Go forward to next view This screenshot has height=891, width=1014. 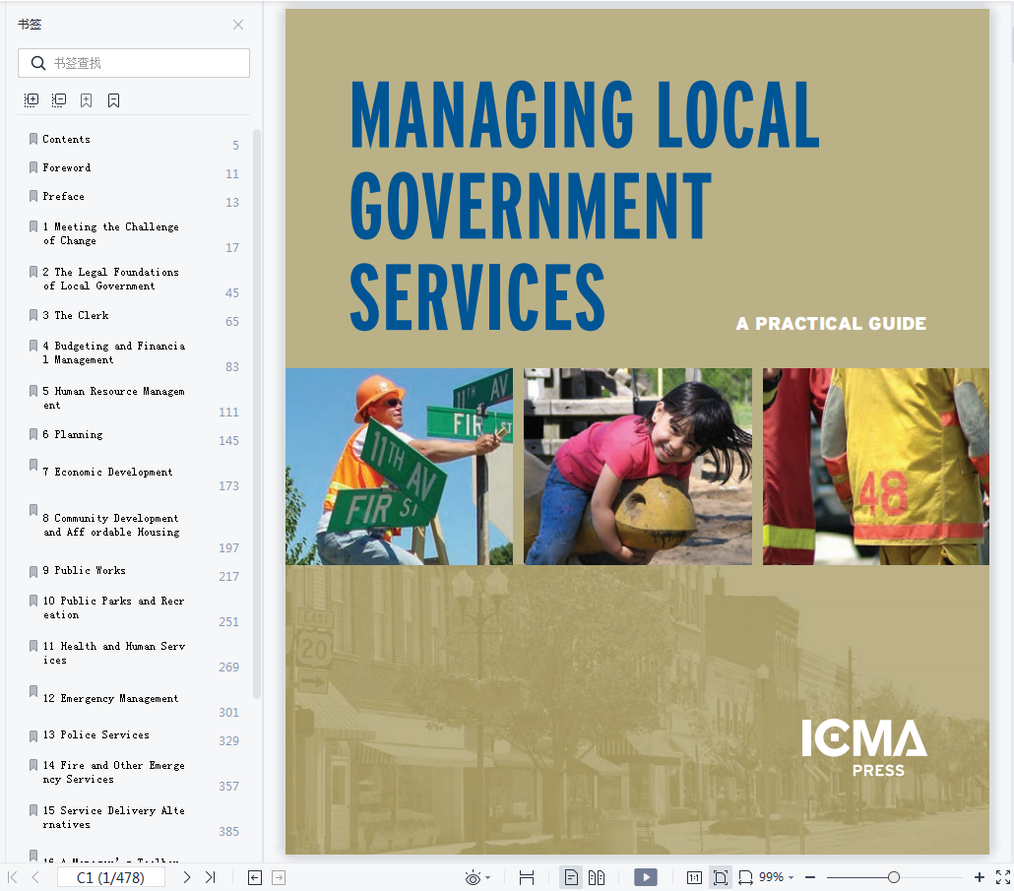(x=279, y=877)
